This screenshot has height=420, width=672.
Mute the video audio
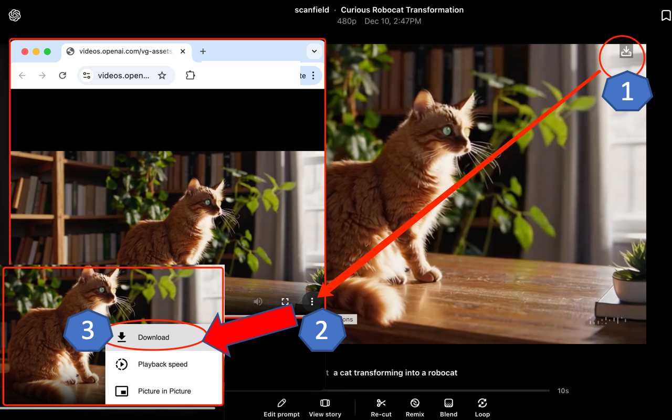(x=258, y=301)
